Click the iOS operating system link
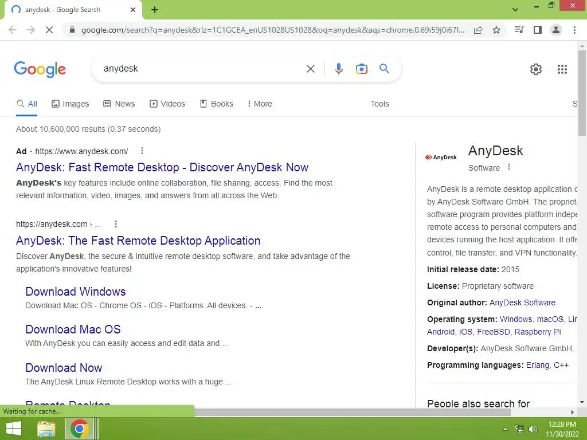Image resolution: width=587 pixels, height=440 pixels. (465, 332)
